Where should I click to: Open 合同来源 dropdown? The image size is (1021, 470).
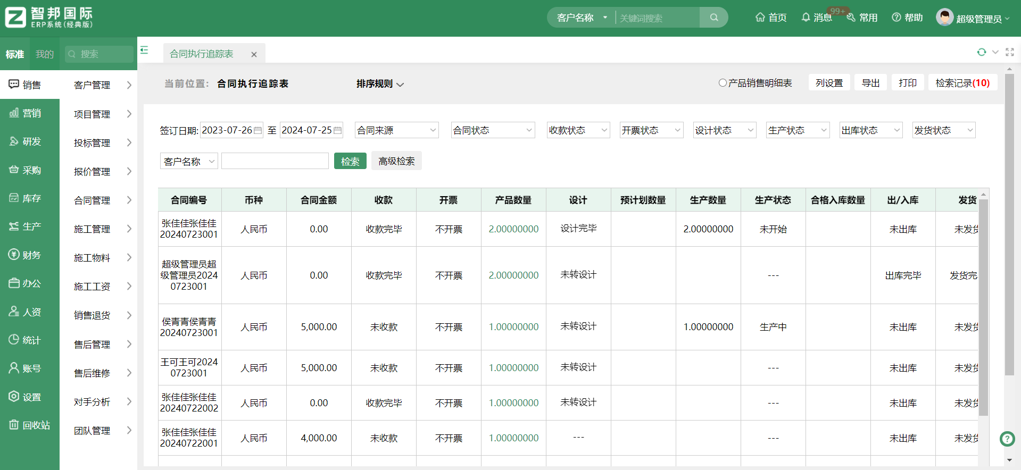[396, 130]
